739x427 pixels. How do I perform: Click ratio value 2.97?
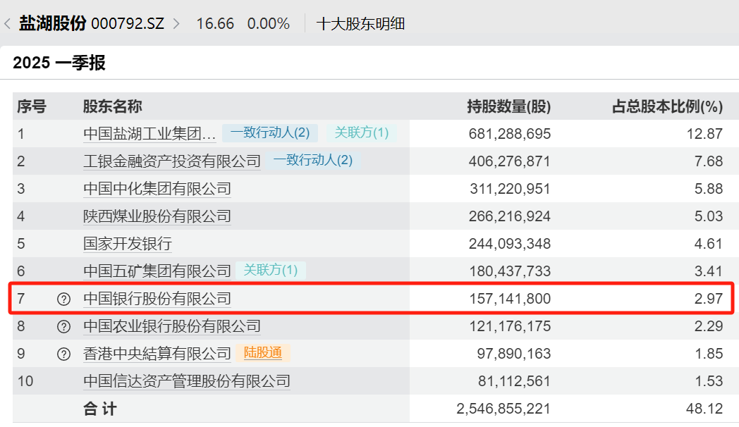(x=709, y=299)
